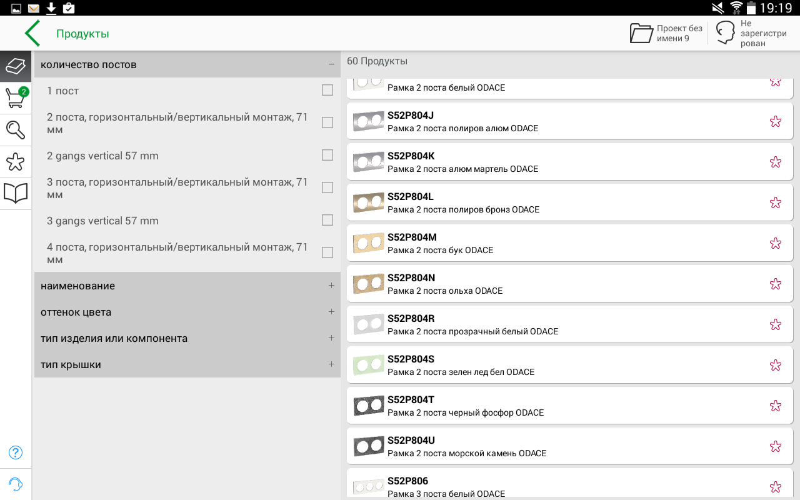Select thumbnail of S52P804S green frame
Image resolution: width=800 pixels, height=500 pixels.
click(x=368, y=365)
